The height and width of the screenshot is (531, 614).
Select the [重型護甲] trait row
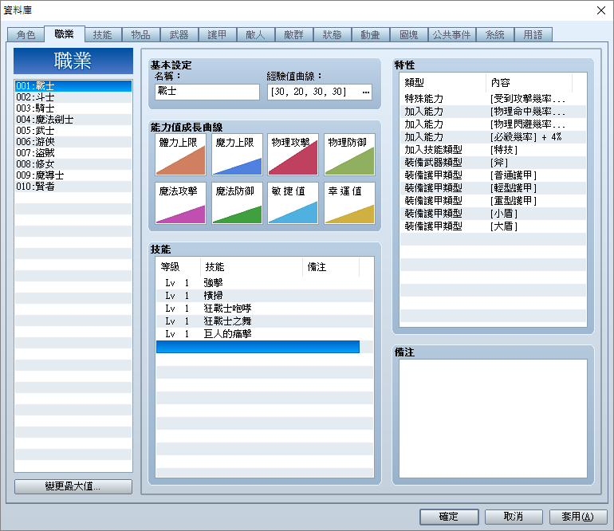[493, 200]
